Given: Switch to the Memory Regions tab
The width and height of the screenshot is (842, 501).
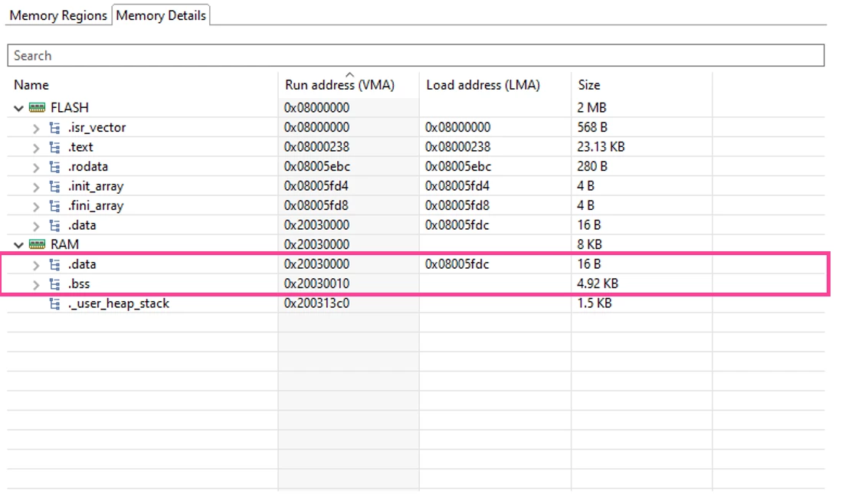Looking at the screenshot, I should click(x=58, y=15).
